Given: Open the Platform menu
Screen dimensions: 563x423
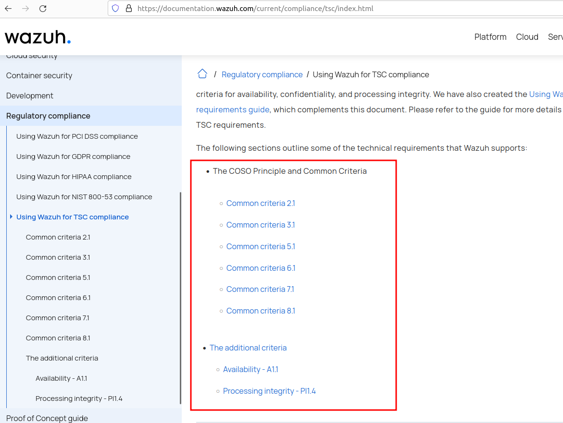Looking at the screenshot, I should [490, 36].
